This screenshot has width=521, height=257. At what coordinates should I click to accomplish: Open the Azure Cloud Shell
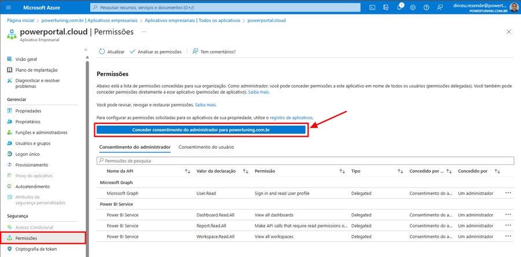372,8
